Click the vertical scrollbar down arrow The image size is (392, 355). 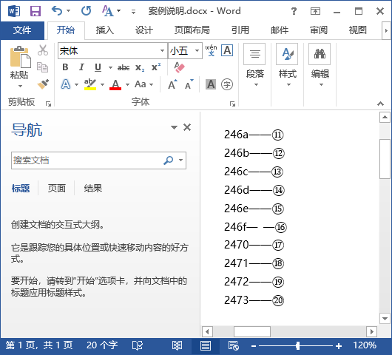tap(385, 319)
